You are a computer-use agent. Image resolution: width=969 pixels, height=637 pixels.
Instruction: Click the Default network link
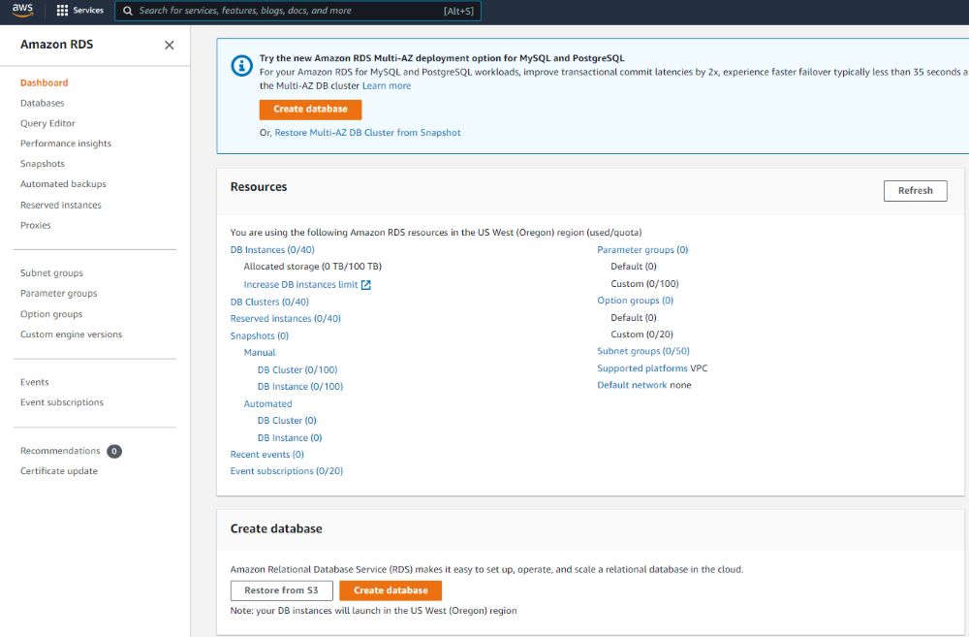pos(632,385)
